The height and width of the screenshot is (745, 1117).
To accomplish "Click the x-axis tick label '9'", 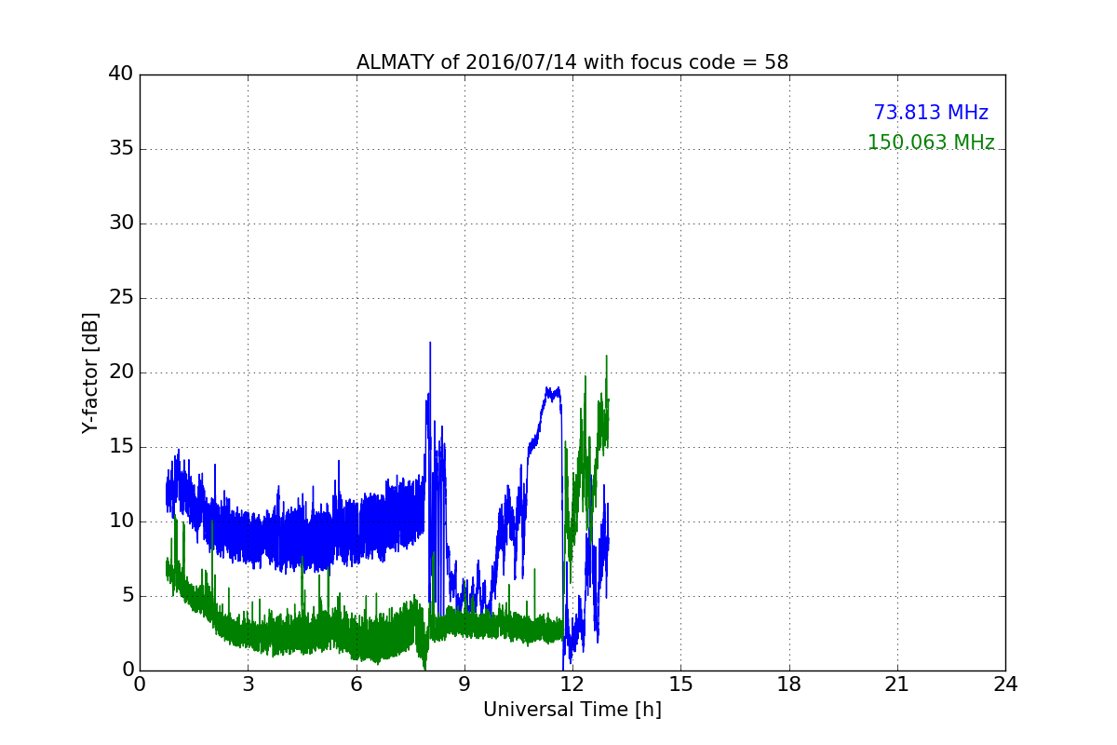I will click(x=464, y=684).
